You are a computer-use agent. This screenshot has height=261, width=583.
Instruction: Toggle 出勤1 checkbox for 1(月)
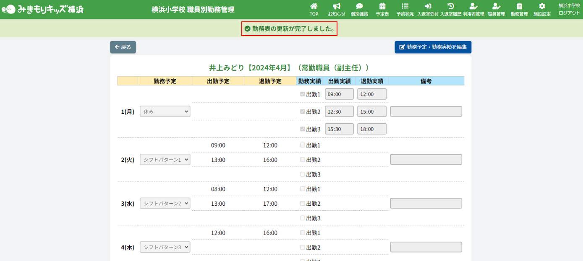[303, 94]
